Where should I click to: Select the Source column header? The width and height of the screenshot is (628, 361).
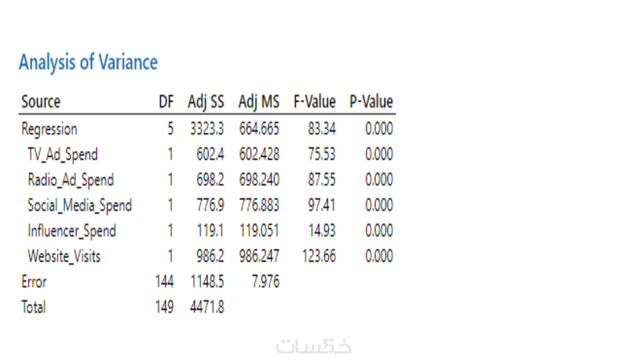[x=41, y=102]
